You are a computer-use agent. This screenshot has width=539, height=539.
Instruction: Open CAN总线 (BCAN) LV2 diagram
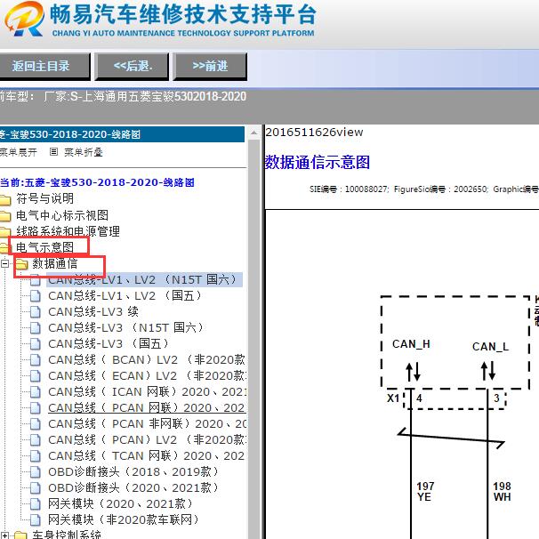tap(147, 359)
